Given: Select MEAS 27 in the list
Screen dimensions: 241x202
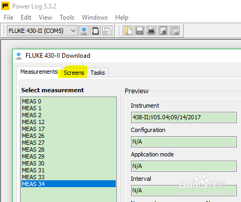Looking at the screenshot, I should [x=68, y=143].
